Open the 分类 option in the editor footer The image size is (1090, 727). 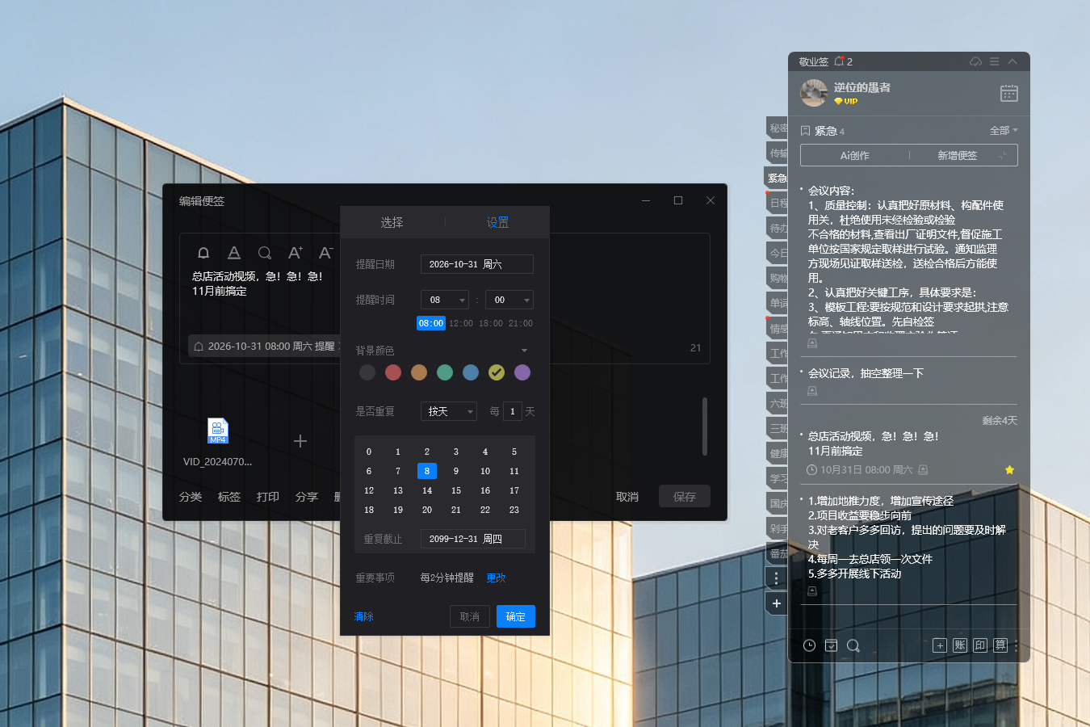[191, 497]
